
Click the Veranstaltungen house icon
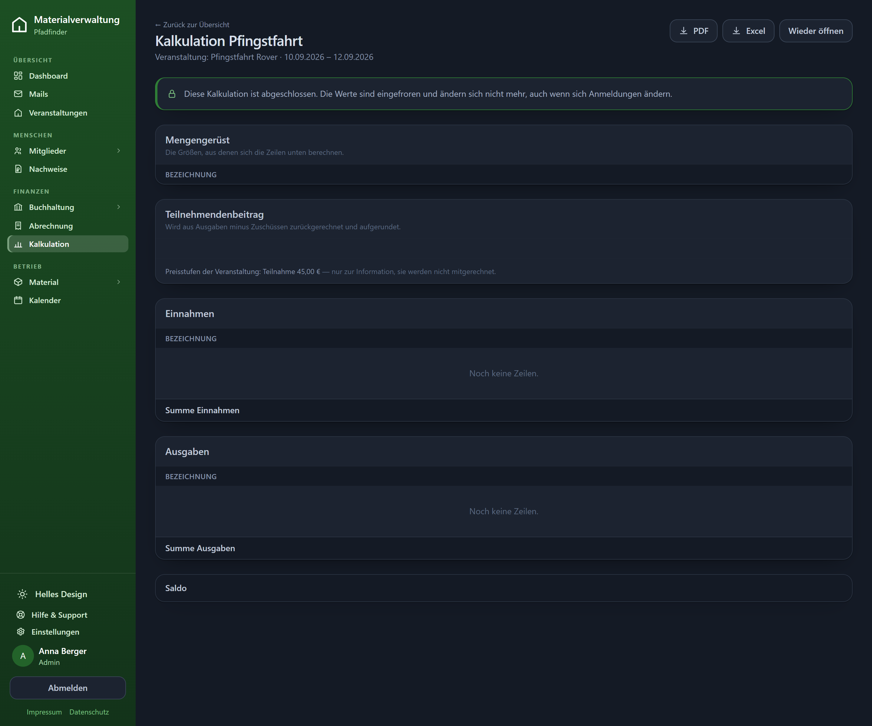click(18, 113)
